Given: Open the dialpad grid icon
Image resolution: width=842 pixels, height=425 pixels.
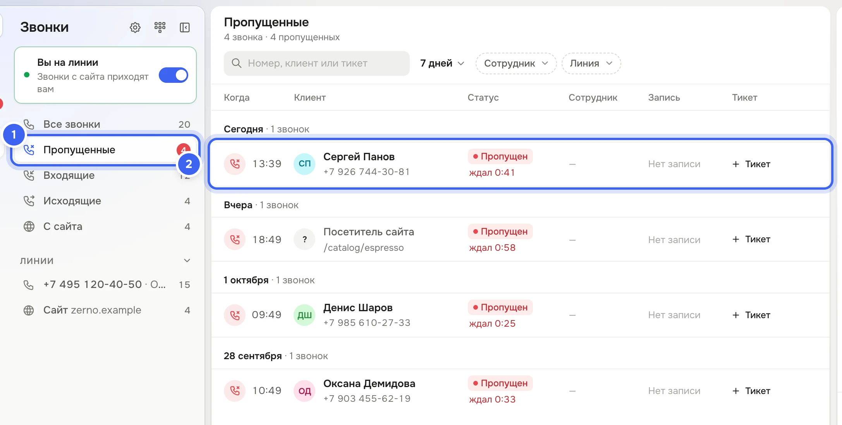Looking at the screenshot, I should (x=160, y=27).
